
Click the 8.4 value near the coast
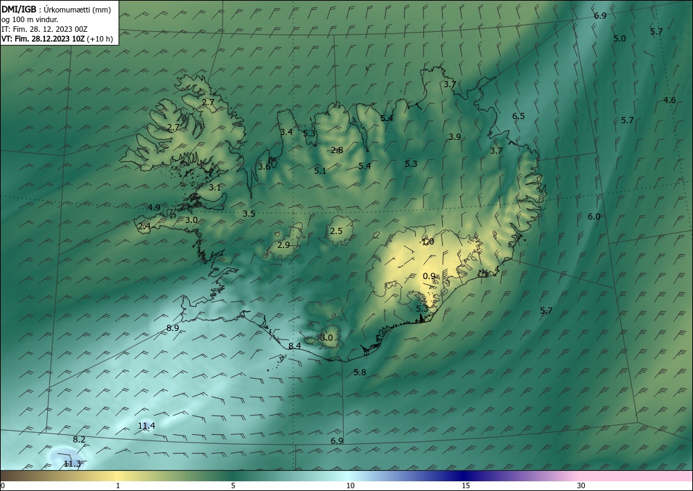pos(295,346)
